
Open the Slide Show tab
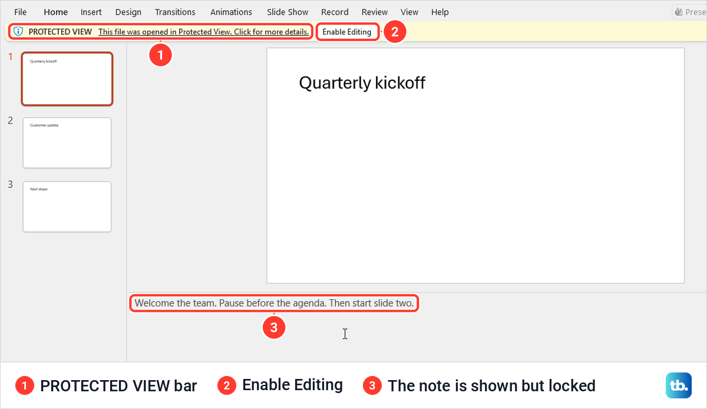pyautogui.click(x=288, y=12)
